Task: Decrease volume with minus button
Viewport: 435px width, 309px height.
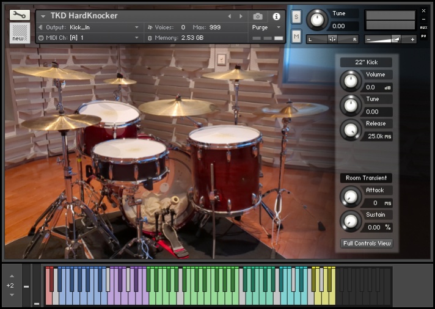Action: click(368, 40)
